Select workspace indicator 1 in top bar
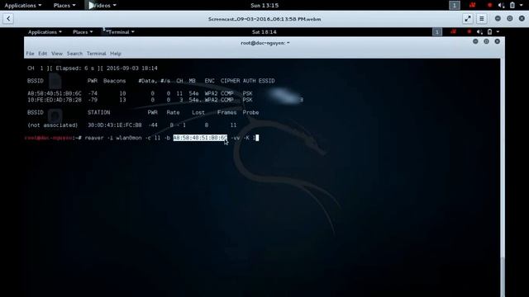529x297 pixels. [x=455, y=6]
